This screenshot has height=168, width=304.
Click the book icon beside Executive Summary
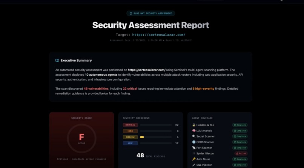pyautogui.click(x=57, y=60)
